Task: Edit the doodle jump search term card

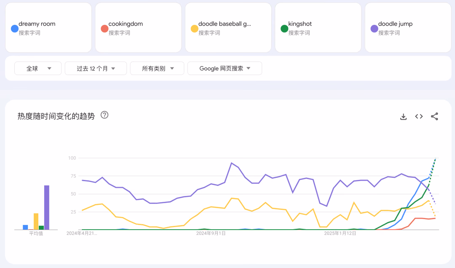Action: click(x=408, y=27)
